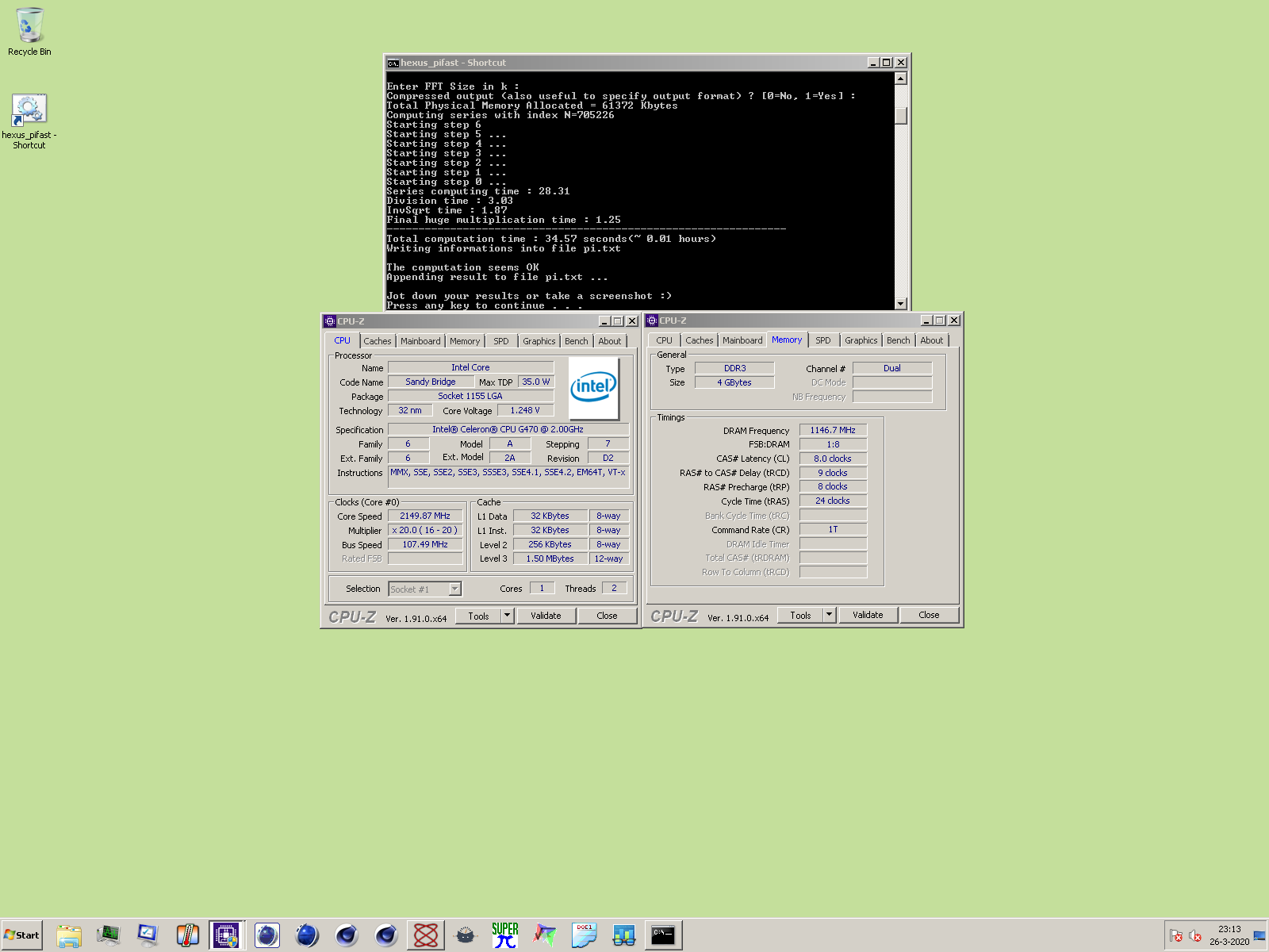The image size is (1269, 952).
Task: Expand the Tools dropdown arrow in right CPU-Z
Action: (x=830, y=615)
